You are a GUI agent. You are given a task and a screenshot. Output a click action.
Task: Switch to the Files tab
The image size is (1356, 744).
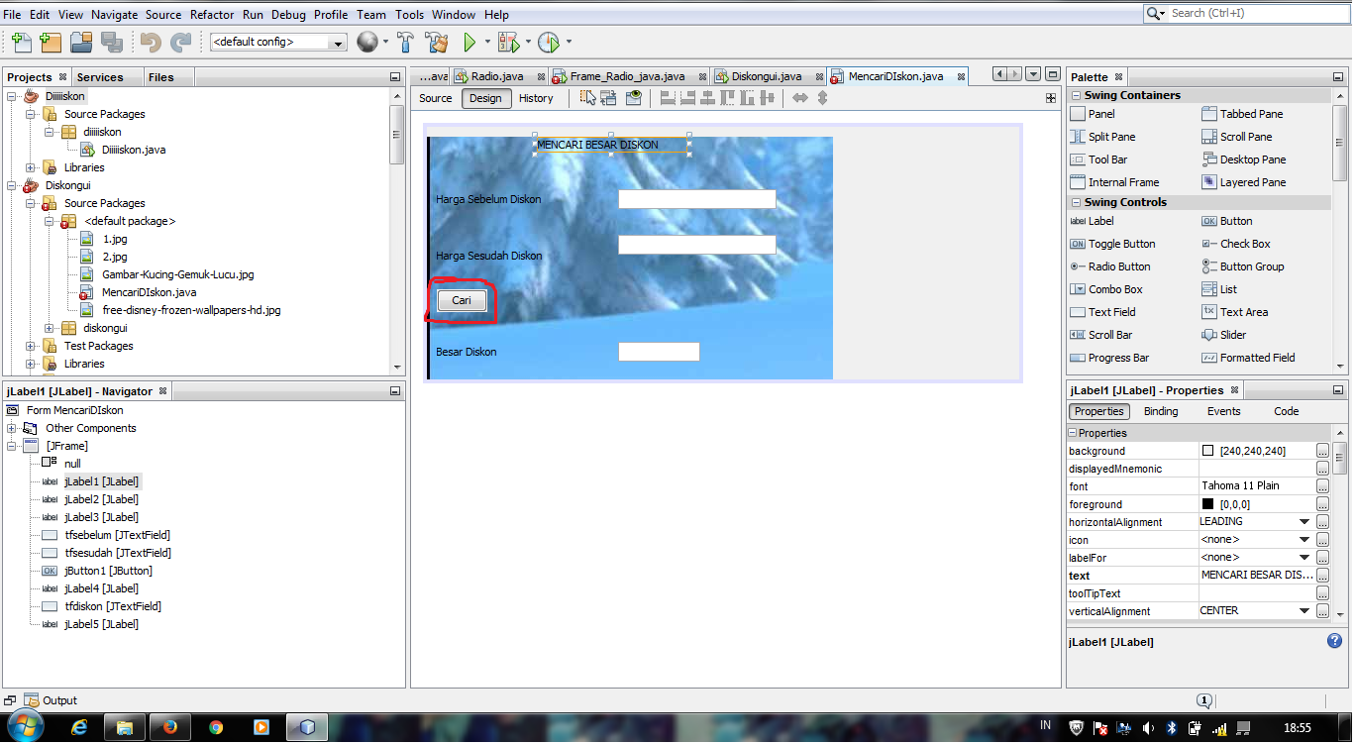(x=160, y=77)
